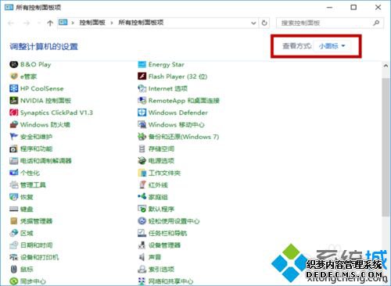391x286 pixels.
Task: Open HP CoolSense snowflake icon
Action: click(13, 88)
